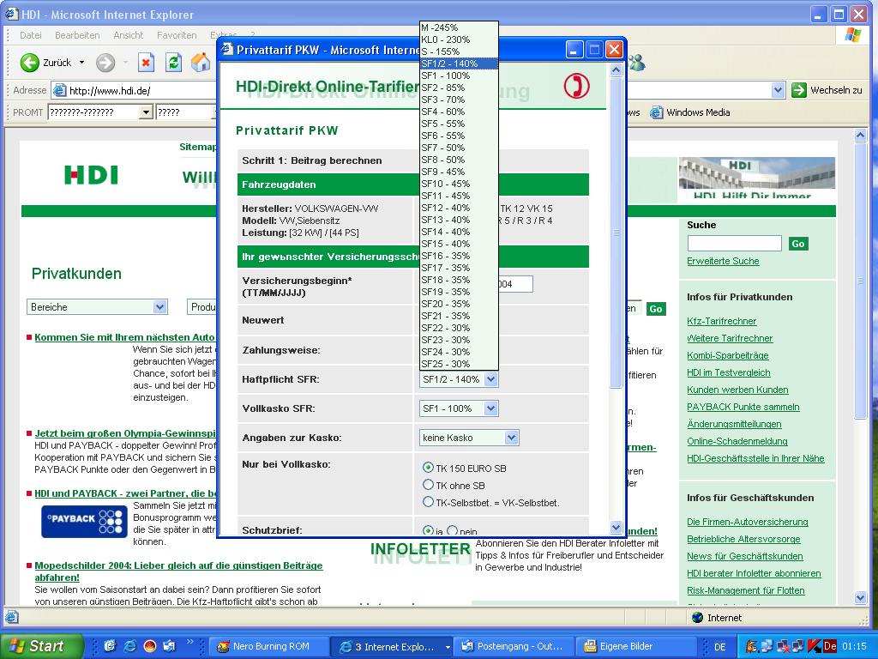Click the Online-Schadenmeldung link
This screenshot has height=659, width=878.
tap(737, 441)
